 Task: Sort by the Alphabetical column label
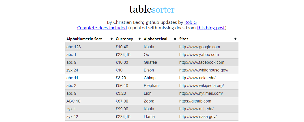156,39
